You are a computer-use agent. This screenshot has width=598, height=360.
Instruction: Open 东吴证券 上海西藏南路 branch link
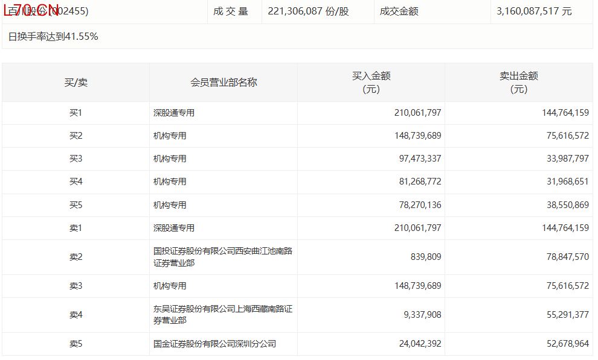tap(222, 315)
